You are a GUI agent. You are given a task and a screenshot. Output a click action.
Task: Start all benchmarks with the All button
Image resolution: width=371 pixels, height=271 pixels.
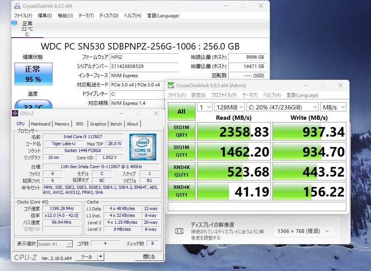point(182,111)
